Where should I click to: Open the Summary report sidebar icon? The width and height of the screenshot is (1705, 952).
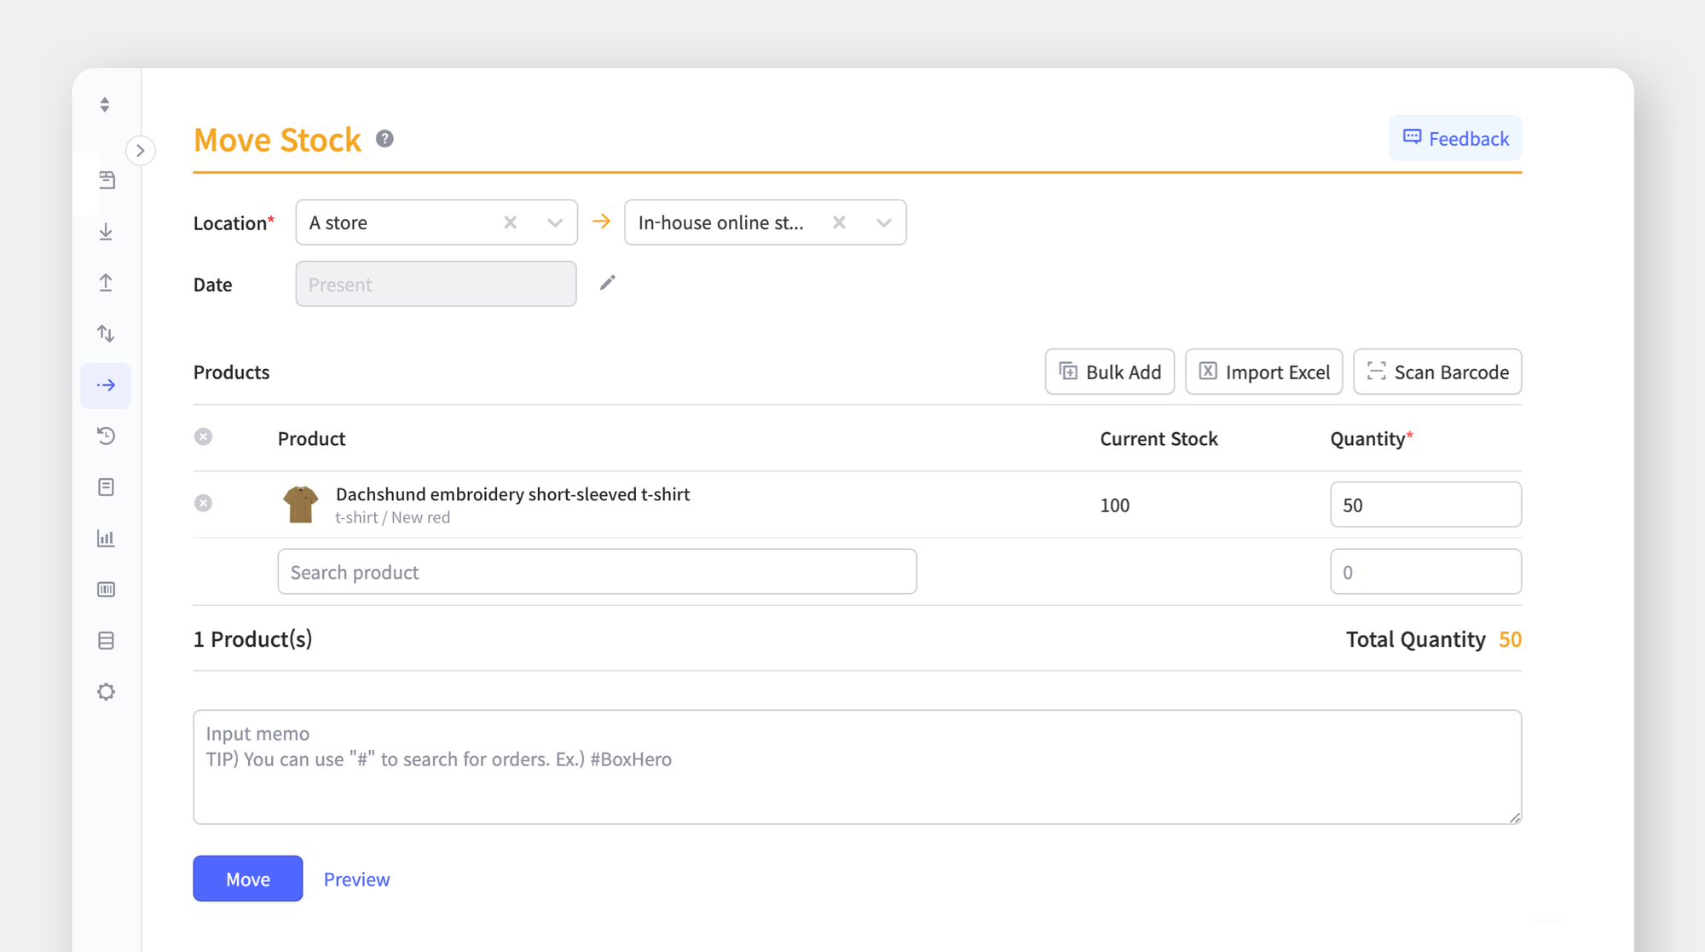tap(106, 487)
